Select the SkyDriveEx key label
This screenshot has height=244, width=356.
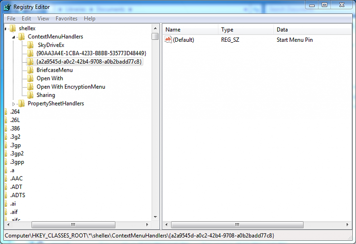[51, 45]
